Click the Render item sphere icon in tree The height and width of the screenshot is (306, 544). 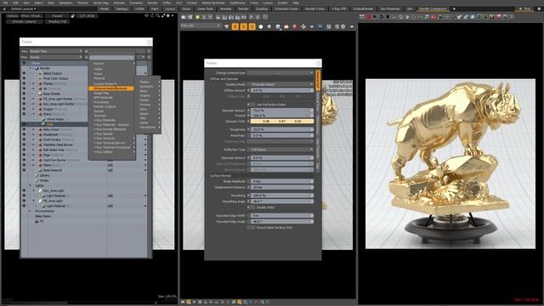pos(37,68)
